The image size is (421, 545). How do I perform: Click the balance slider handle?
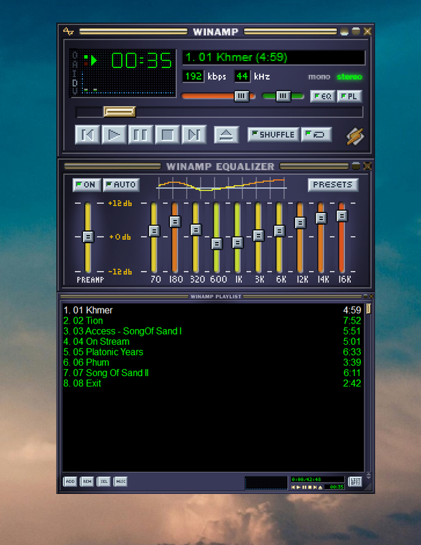click(283, 96)
